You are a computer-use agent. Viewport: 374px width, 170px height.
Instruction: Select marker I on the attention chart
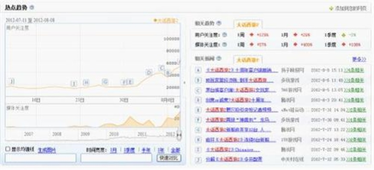click(x=74, y=83)
